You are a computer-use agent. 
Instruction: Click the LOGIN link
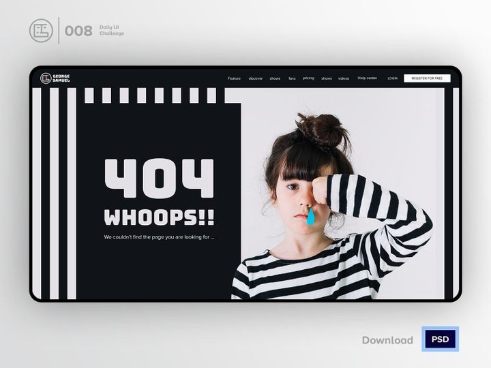(392, 78)
